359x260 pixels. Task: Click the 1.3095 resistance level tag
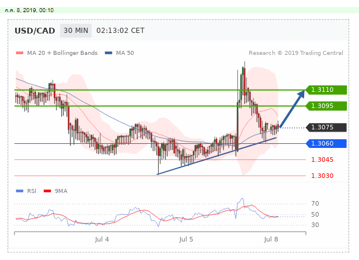pos(326,106)
